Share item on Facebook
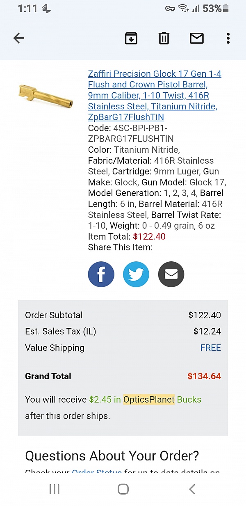 coord(101,274)
